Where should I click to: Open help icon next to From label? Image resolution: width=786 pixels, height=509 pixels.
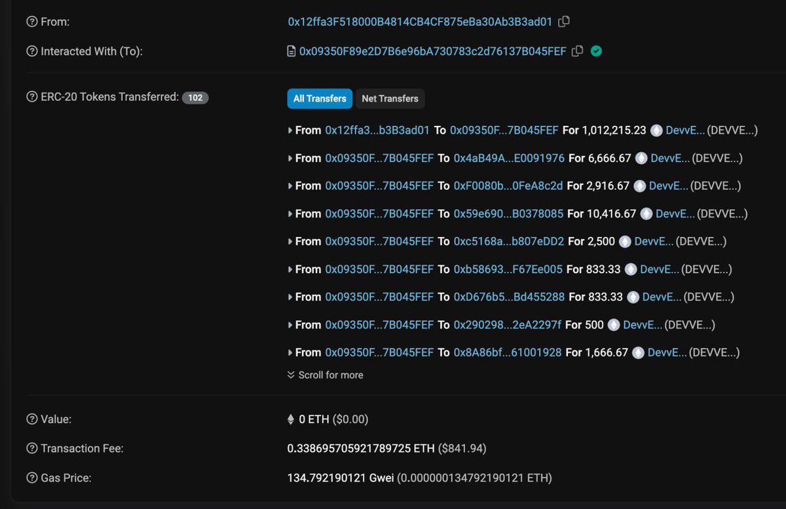tap(31, 22)
